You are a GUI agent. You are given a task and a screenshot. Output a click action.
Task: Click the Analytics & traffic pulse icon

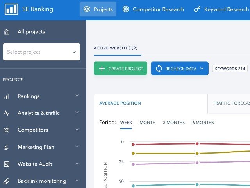(x=7, y=113)
